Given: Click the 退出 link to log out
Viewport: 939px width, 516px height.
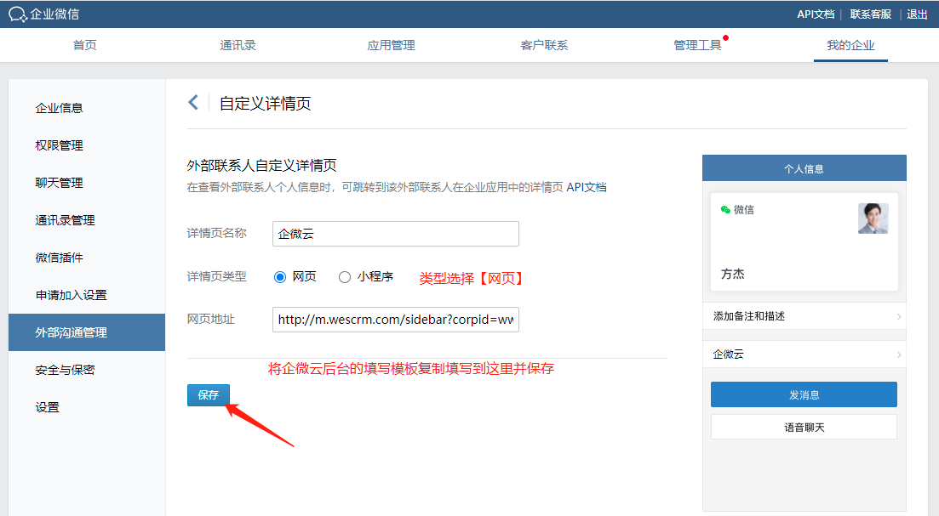Looking at the screenshot, I should [917, 14].
